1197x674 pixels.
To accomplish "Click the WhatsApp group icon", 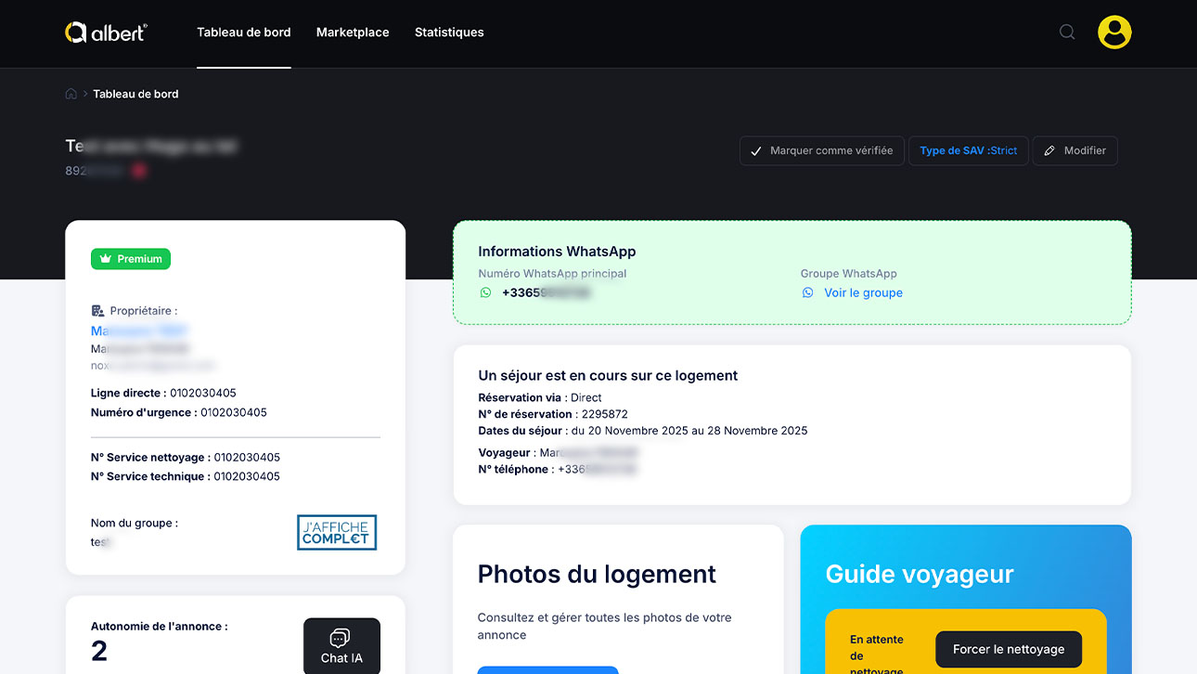I will (x=807, y=292).
